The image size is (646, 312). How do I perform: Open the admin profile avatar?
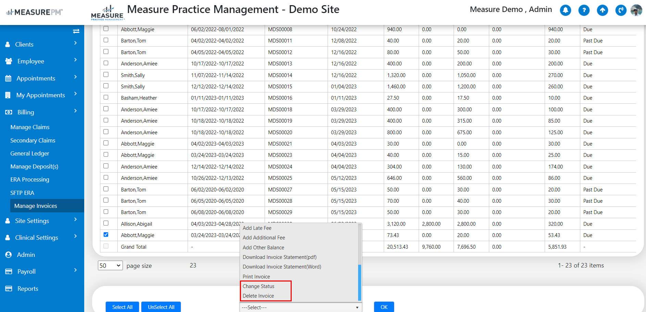pyautogui.click(x=636, y=10)
